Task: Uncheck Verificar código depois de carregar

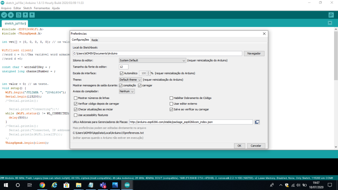Action: [75, 104]
